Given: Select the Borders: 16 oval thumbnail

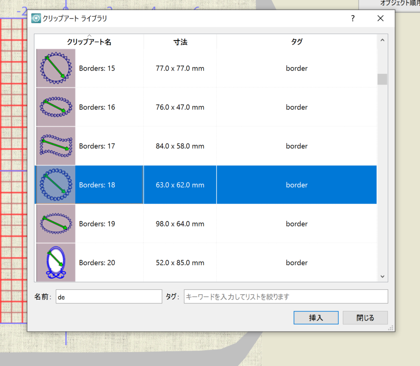Looking at the screenshot, I should click(56, 107).
